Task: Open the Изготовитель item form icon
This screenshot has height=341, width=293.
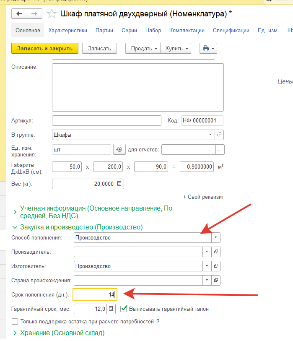Action: click(216, 266)
